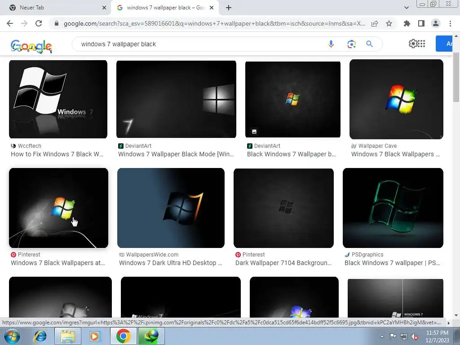Click the Wallpaper Cave source label

coord(377,146)
